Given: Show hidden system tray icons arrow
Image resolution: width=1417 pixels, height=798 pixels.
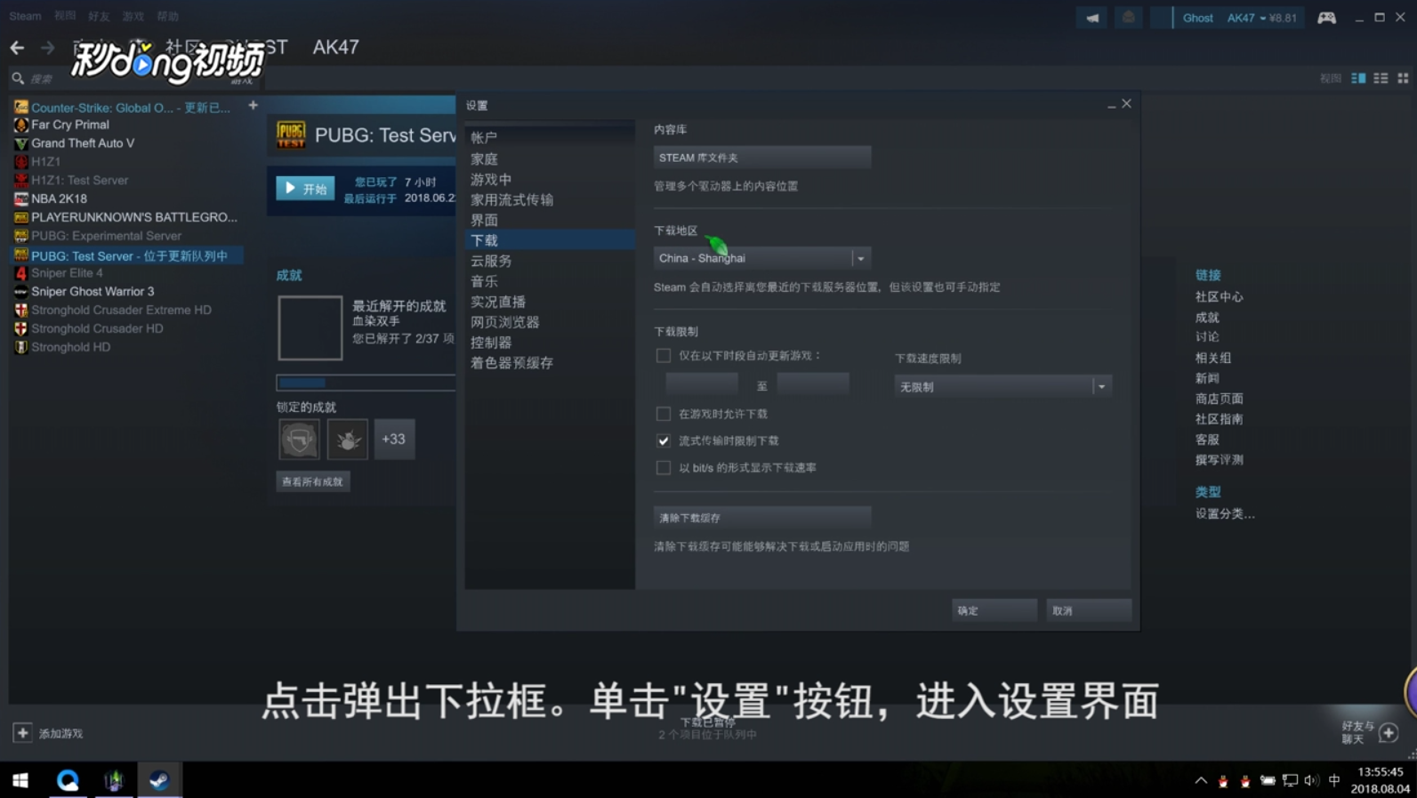Looking at the screenshot, I should (x=1201, y=780).
